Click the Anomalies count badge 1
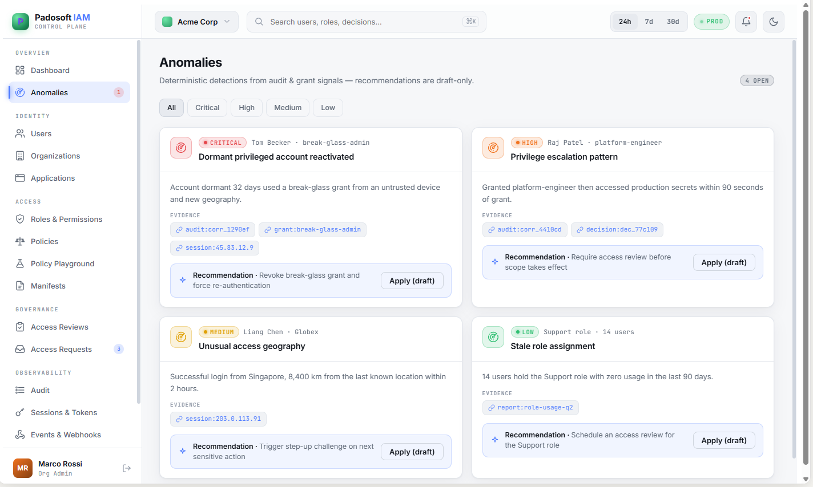813x487 pixels. (119, 92)
